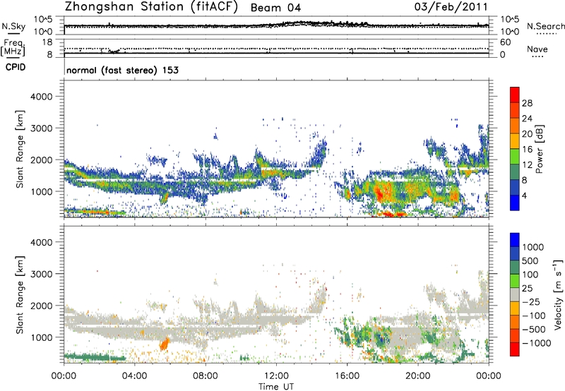Click the "28" tick on Power colorbar

tap(527, 103)
